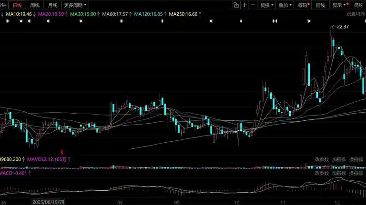Click the 09 month axis label
The width and height of the screenshot is (366, 205).
tap(177, 203)
